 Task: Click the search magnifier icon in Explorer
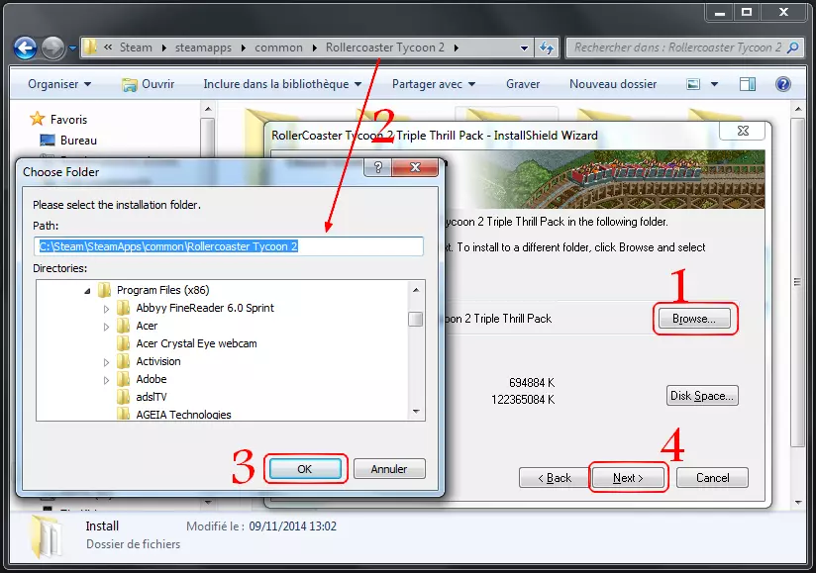[x=793, y=48]
